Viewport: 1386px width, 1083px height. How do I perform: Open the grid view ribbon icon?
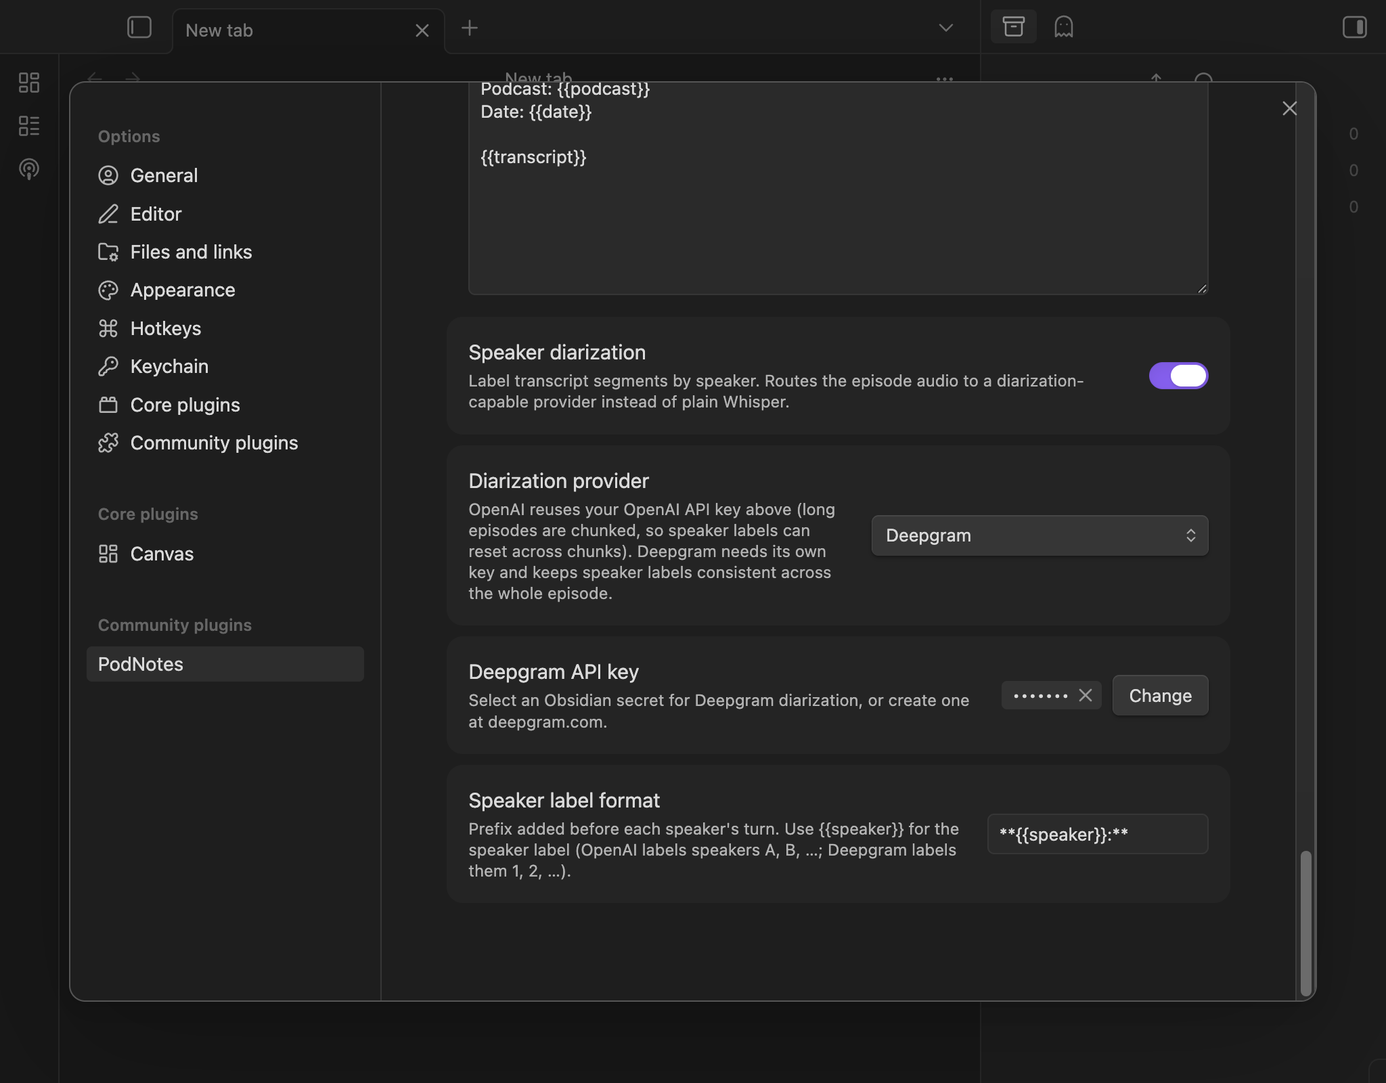[x=29, y=83]
